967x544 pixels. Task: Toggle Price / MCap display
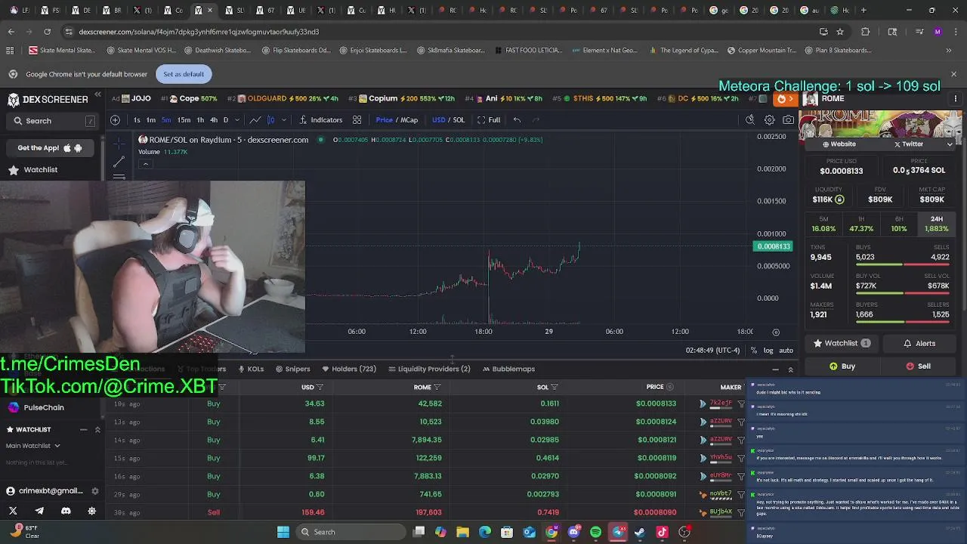(x=397, y=119)
